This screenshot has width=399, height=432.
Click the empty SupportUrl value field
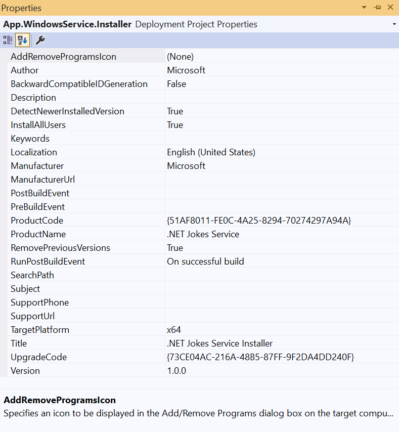coord(282,316)
